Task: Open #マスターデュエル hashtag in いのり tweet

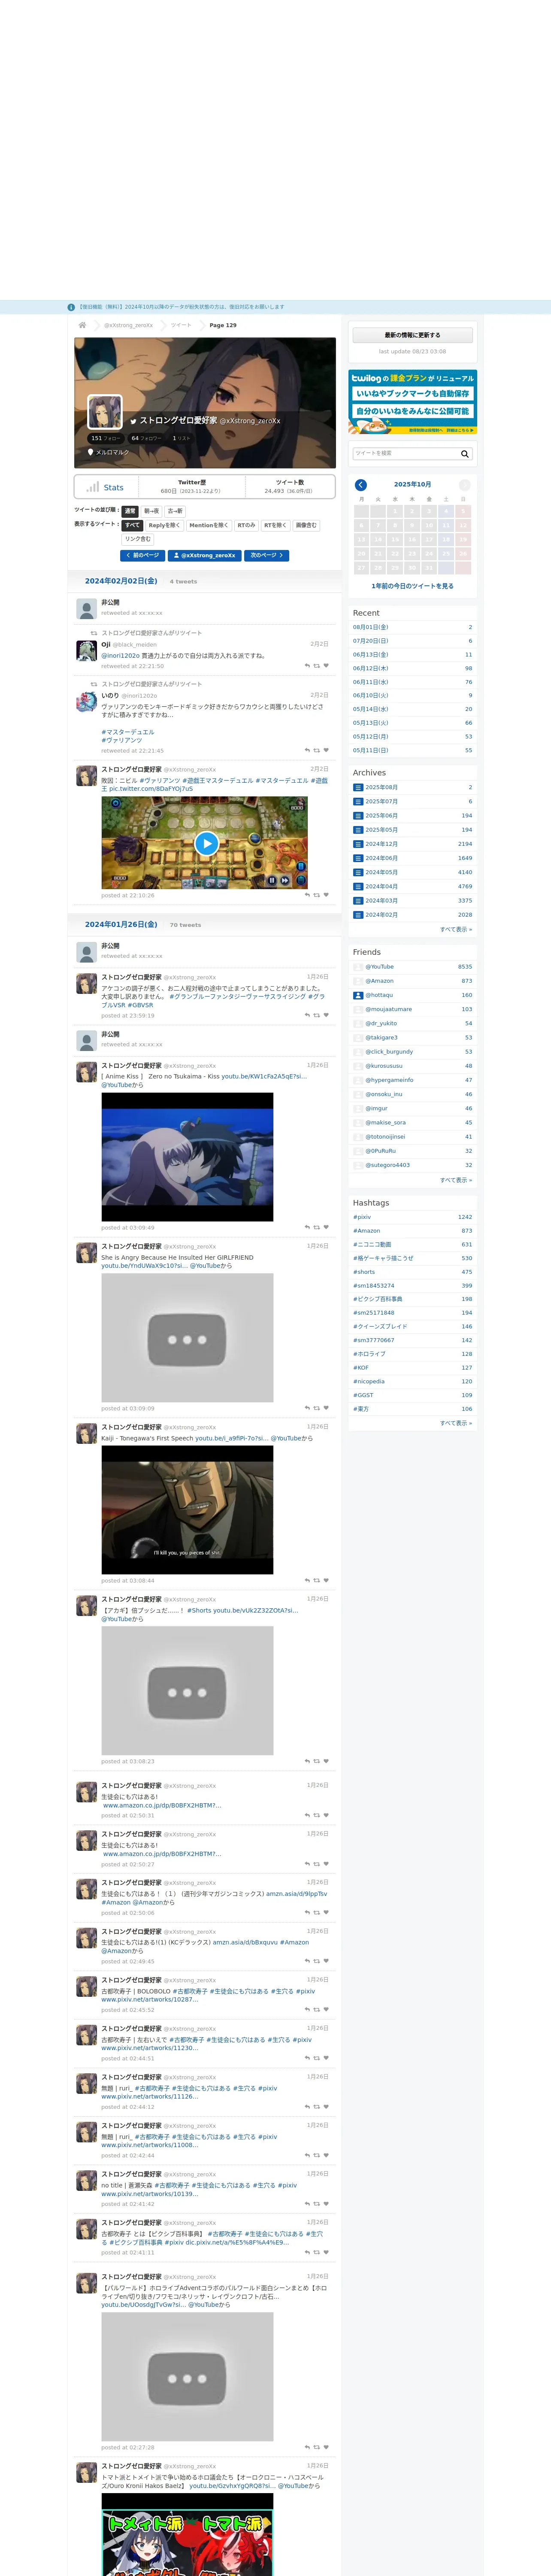Action: click(x=127, y=732)
